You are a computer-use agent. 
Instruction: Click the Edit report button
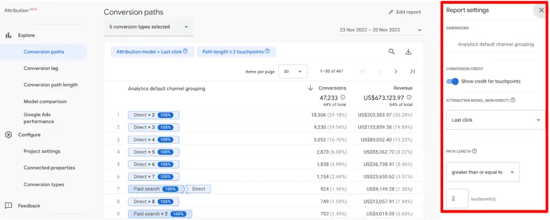coord(404,12)
